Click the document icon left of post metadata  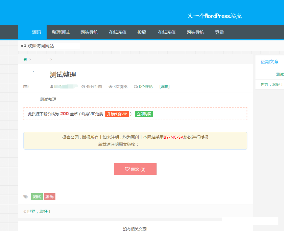coord(25,86)
